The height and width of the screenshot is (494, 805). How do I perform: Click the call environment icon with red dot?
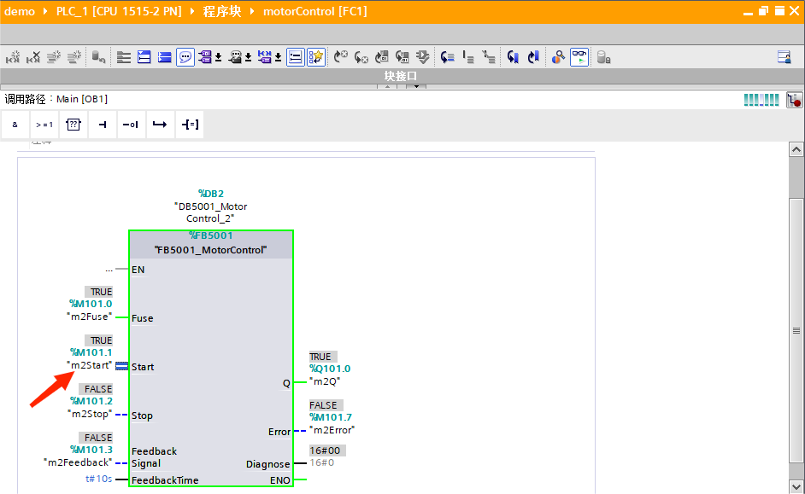(795, 100)
